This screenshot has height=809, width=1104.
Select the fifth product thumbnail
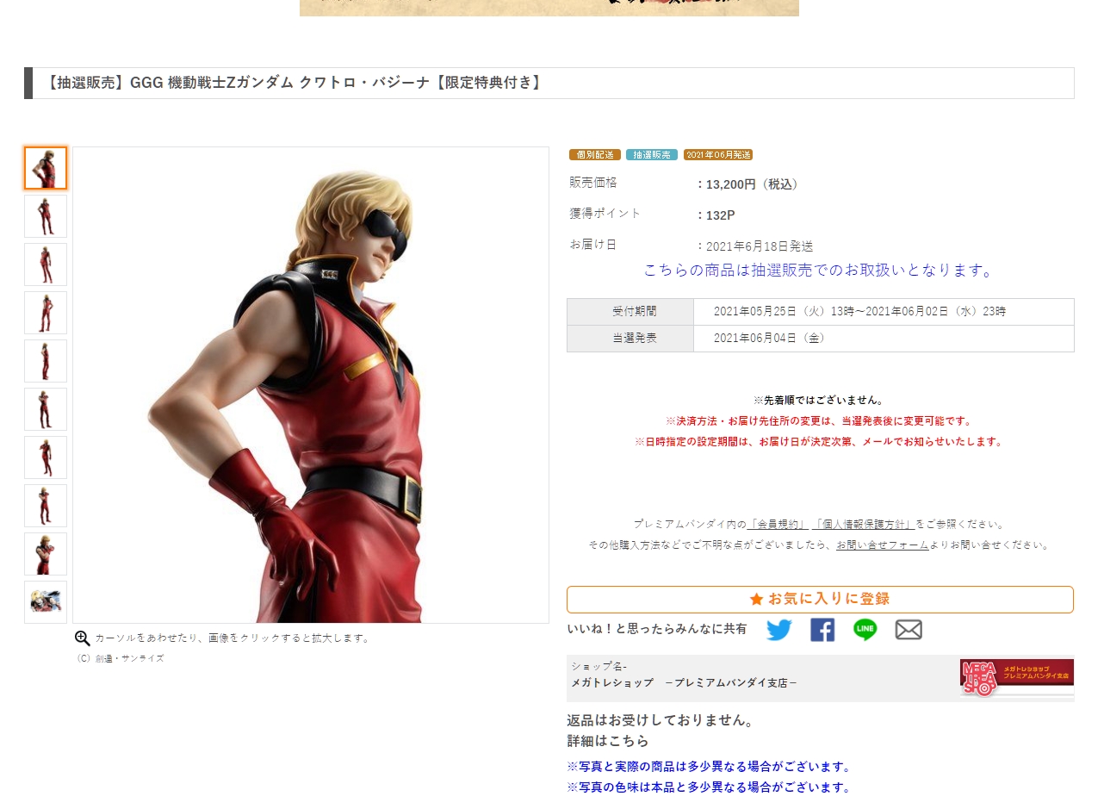46,361
